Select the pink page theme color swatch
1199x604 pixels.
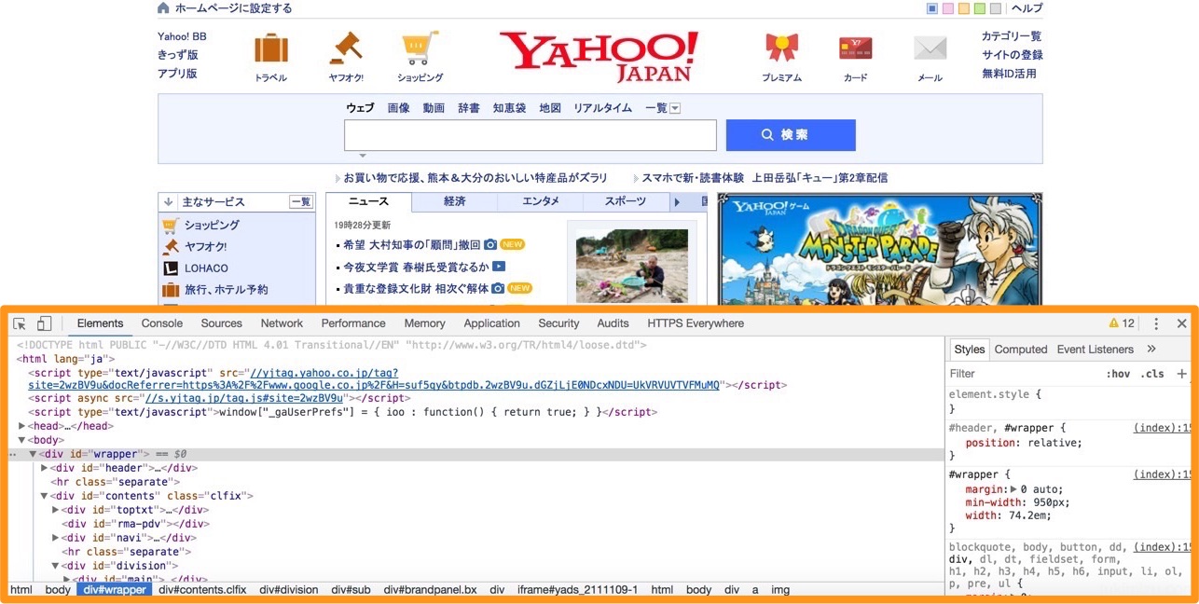coord(948,8)
